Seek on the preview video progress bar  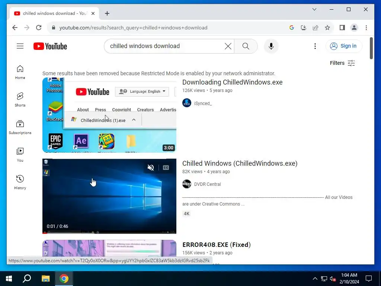109,233
